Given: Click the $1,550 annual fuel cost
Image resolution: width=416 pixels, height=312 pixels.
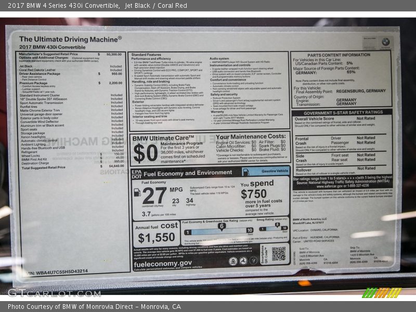Looking at the screenshot, I should [155, 238].
